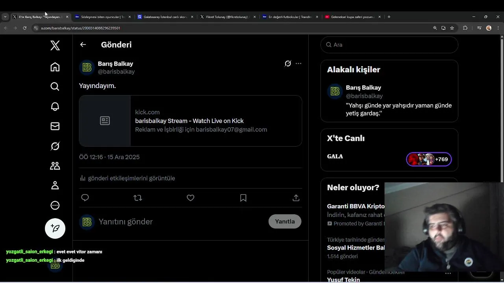Open the X logo home link

[55, 46]
